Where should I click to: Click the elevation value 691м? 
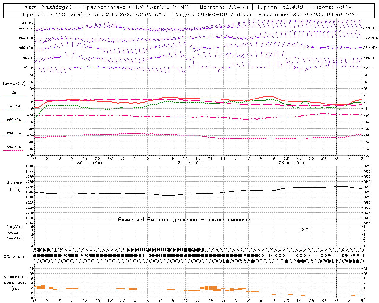[x=344, y=7]
